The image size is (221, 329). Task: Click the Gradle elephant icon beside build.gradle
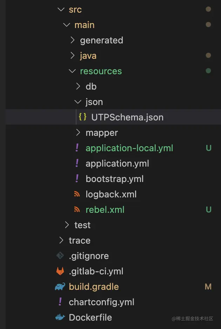[x=60, y=287]
